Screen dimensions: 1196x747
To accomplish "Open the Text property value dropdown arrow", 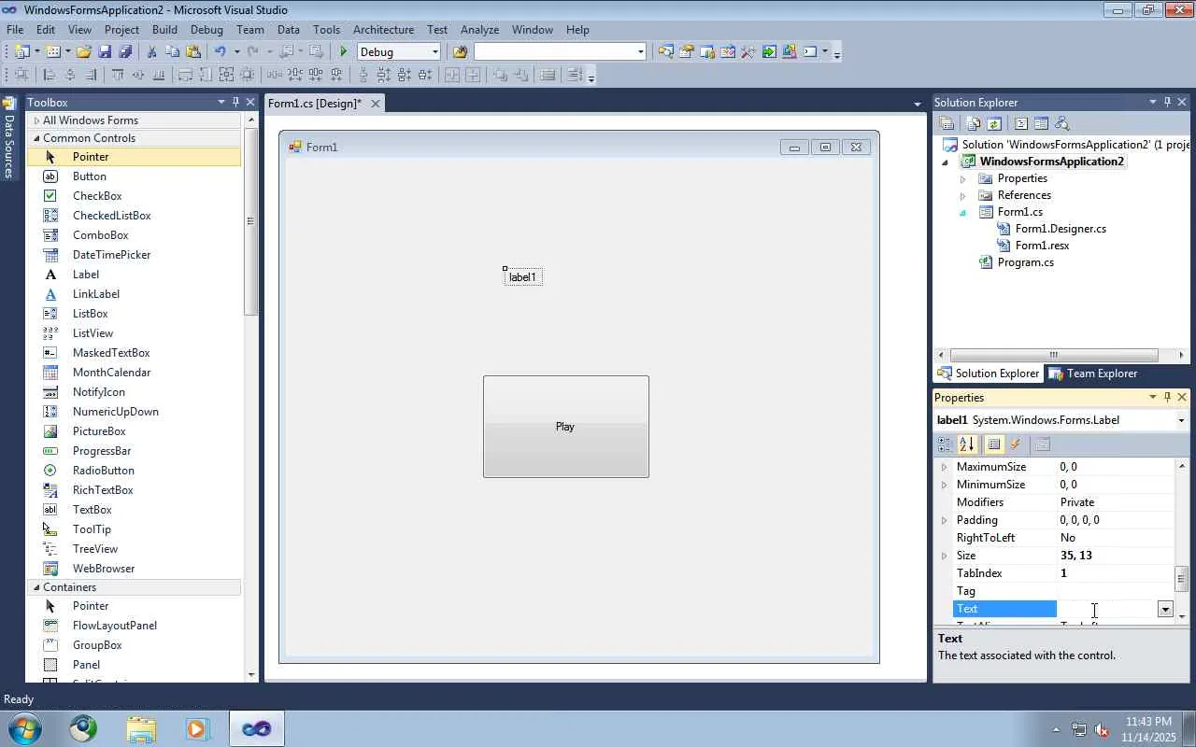I will [1165, 609].
